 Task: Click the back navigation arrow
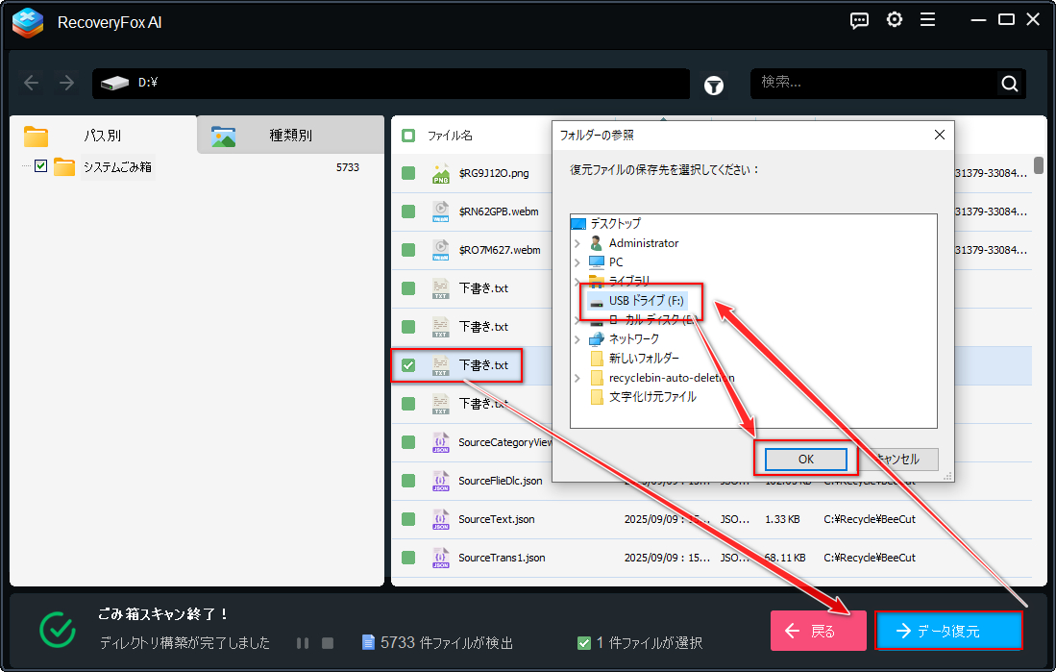pos(32,84)
